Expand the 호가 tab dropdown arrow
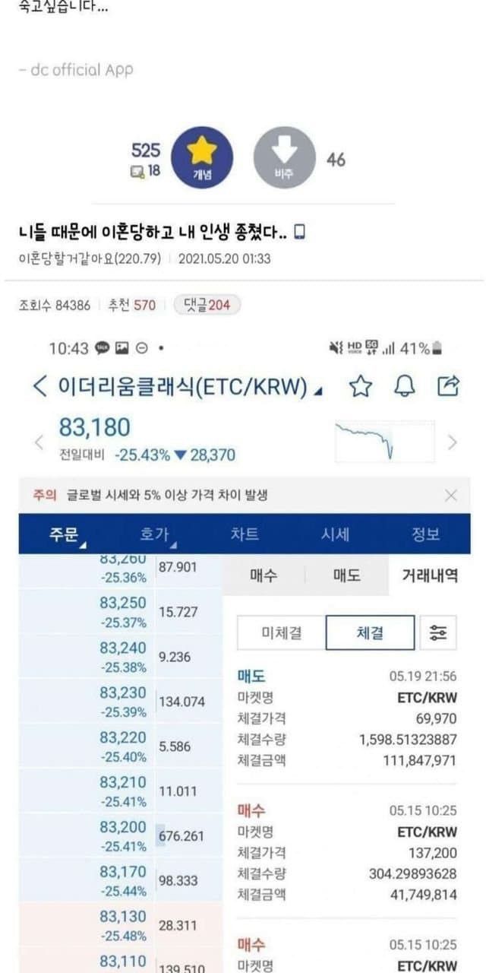486x973 pixels. 173,544
